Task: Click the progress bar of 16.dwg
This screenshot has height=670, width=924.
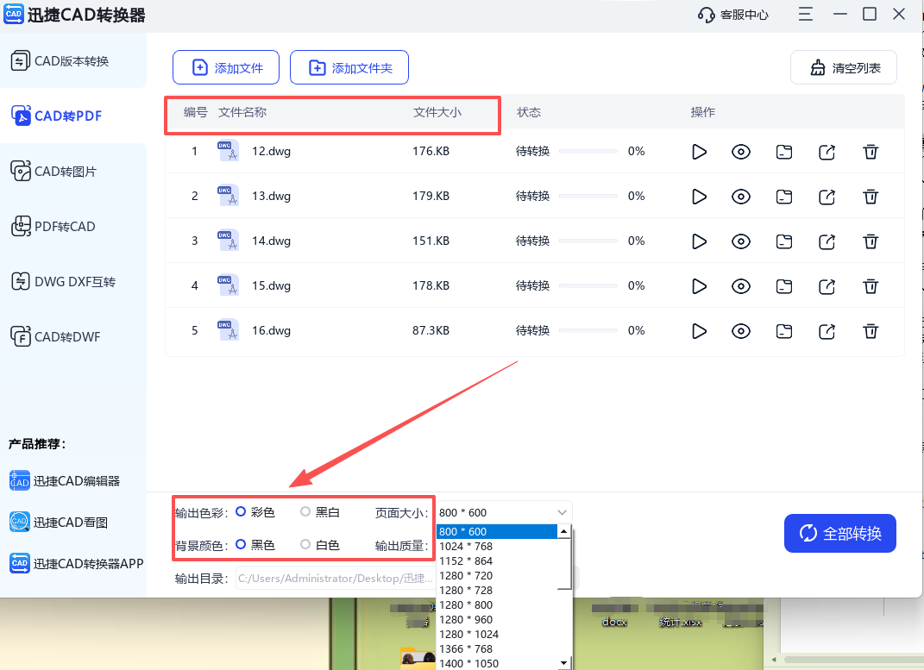Action: click(588, 330)
